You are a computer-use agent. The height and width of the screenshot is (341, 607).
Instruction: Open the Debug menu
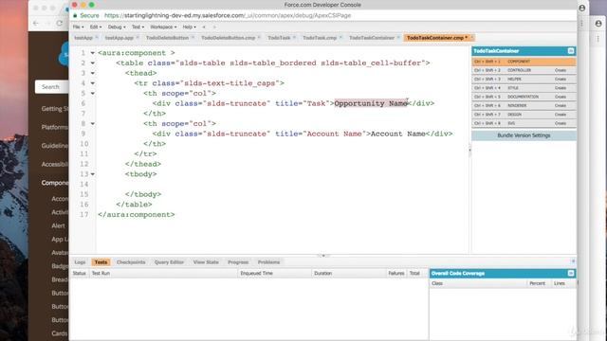[117, 27]
